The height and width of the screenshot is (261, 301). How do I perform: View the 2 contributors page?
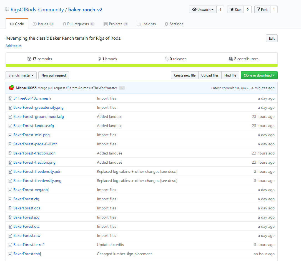[x=244, y=59]
